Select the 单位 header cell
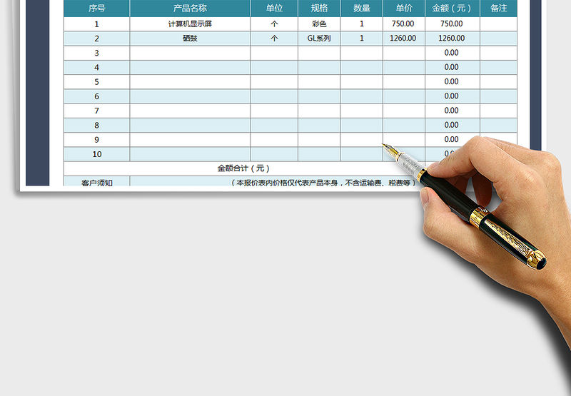The width and height of the screenshot is (571, 396). pos(274,9)
